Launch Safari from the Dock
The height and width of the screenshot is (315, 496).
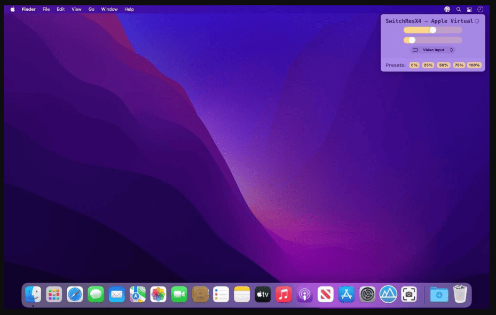point(75,294)
